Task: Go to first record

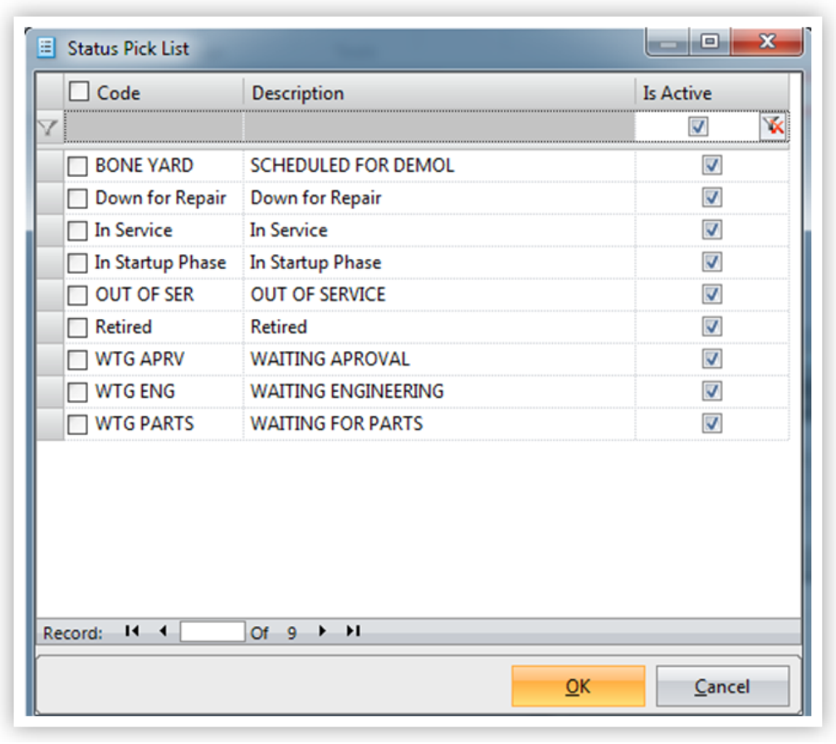Action: tap(131, 632)
